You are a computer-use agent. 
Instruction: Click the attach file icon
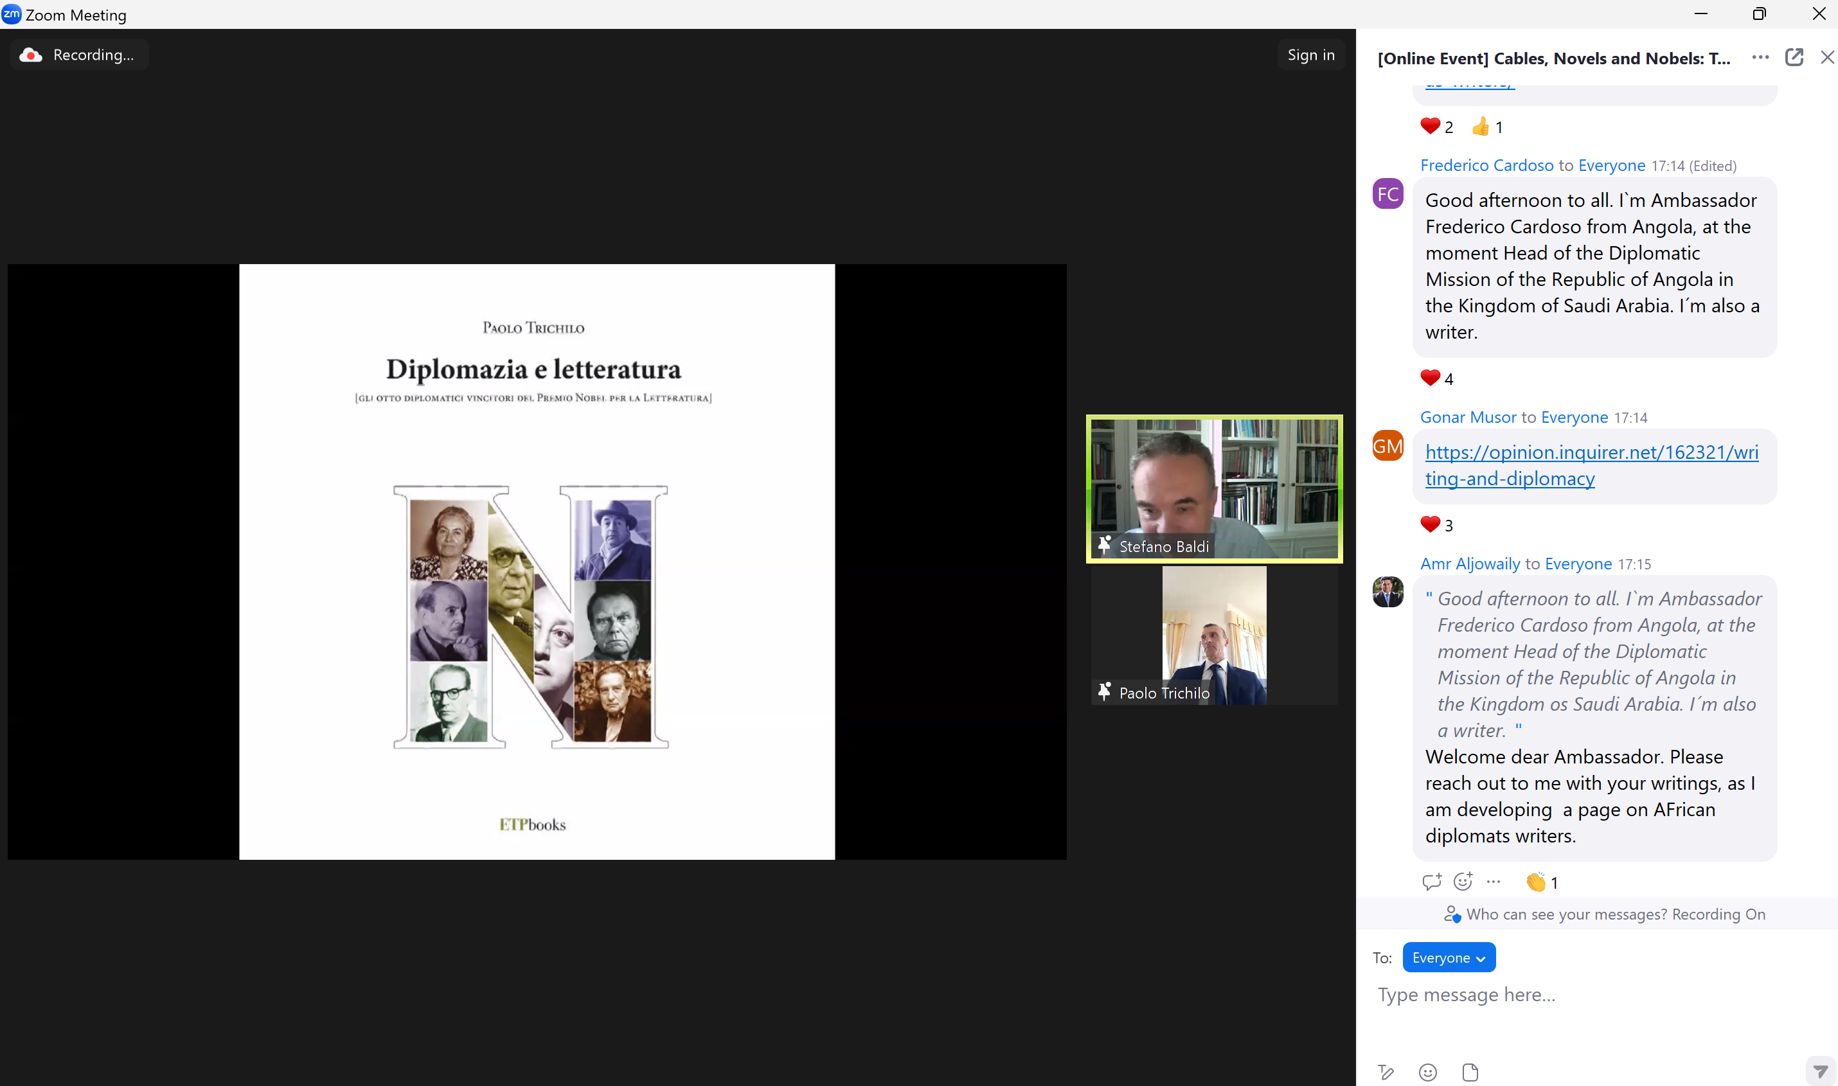click(x=1470, y=1072)
